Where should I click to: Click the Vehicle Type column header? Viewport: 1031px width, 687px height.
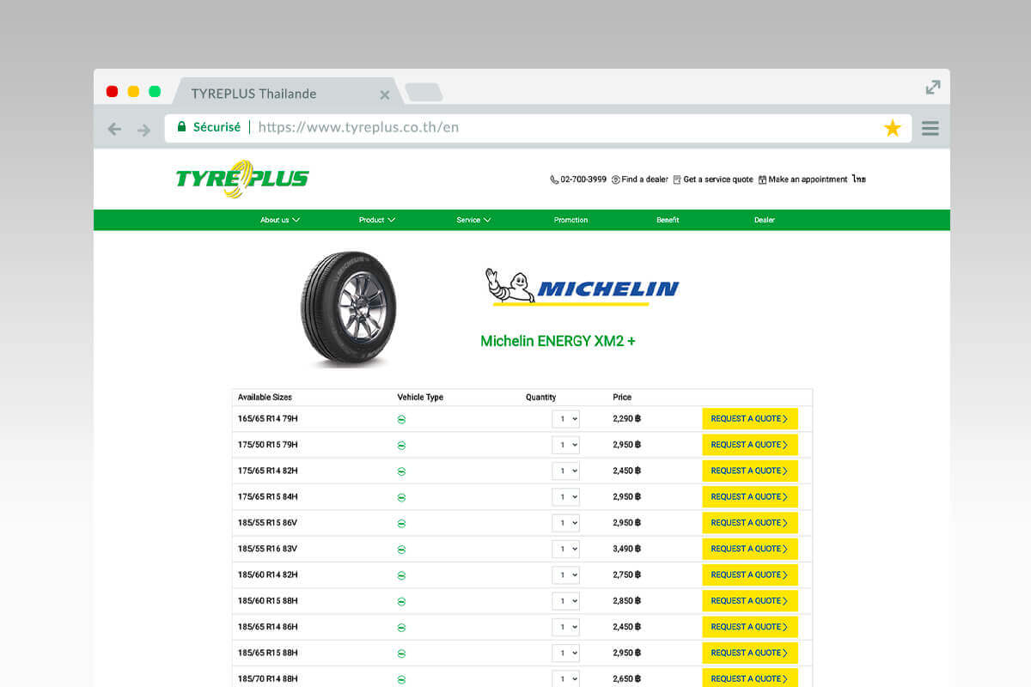(x=420, y=398)
